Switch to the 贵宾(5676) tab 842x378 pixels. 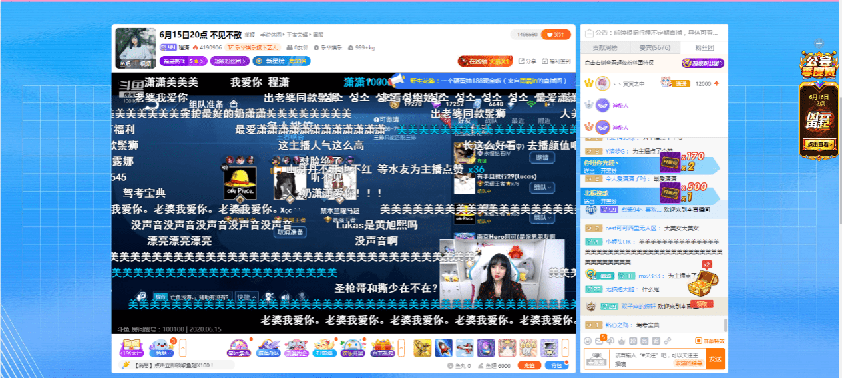(x=655, y=47)
